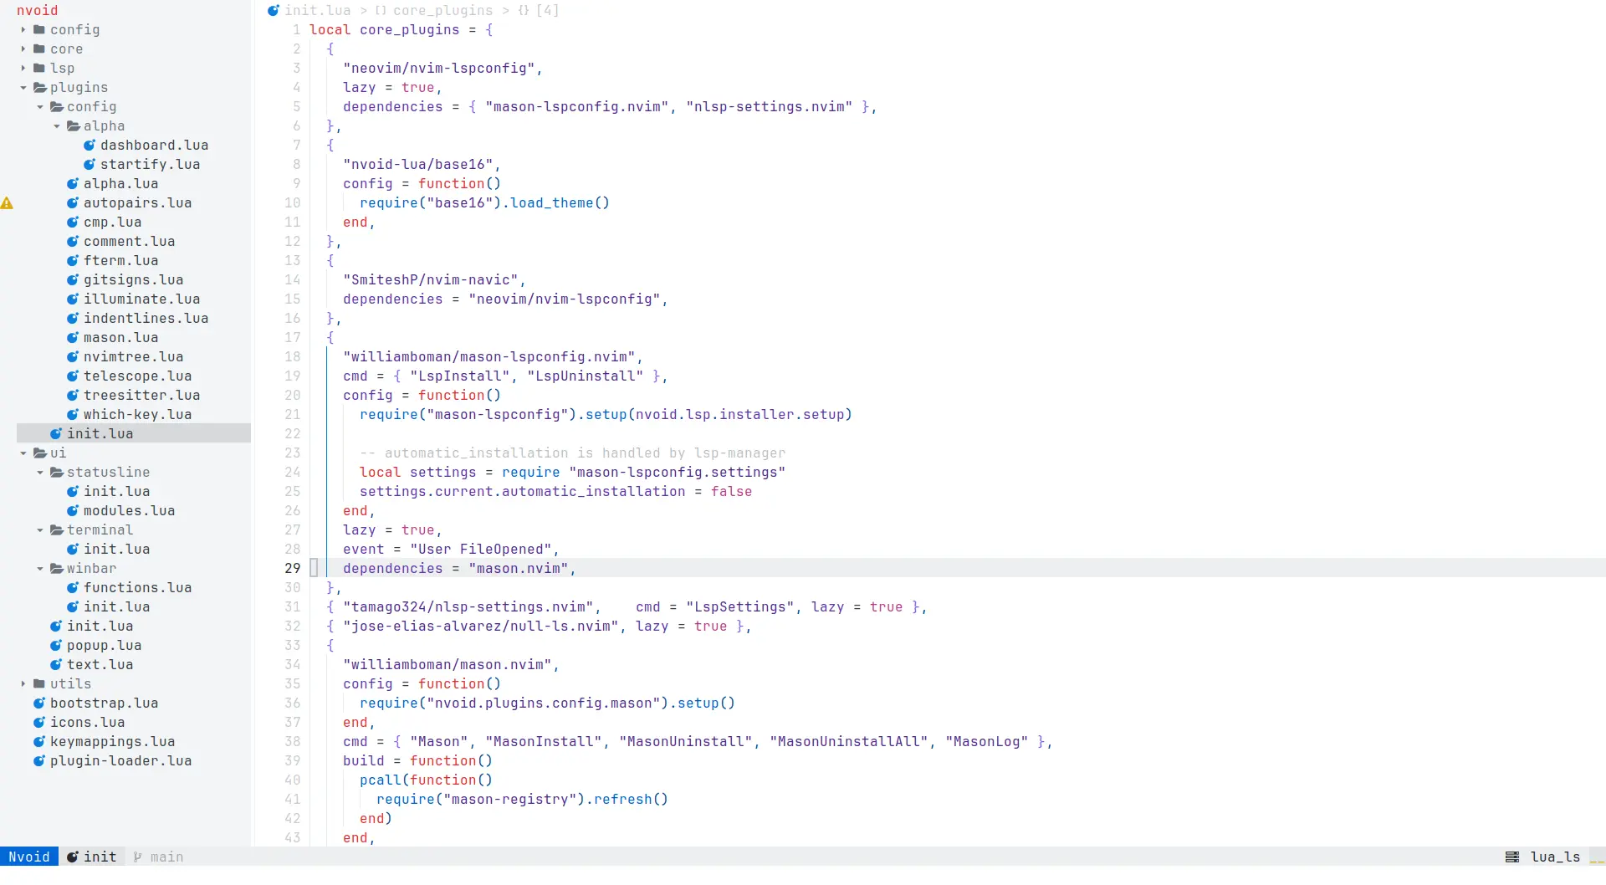Click the Lua icon of startify.lua
This screenshot has height=885, width=1606.
coord(90,165)
